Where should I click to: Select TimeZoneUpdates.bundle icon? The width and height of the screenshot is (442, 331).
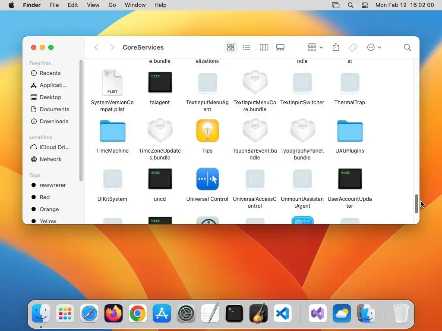pyautogui.click(x=160, y=131)
